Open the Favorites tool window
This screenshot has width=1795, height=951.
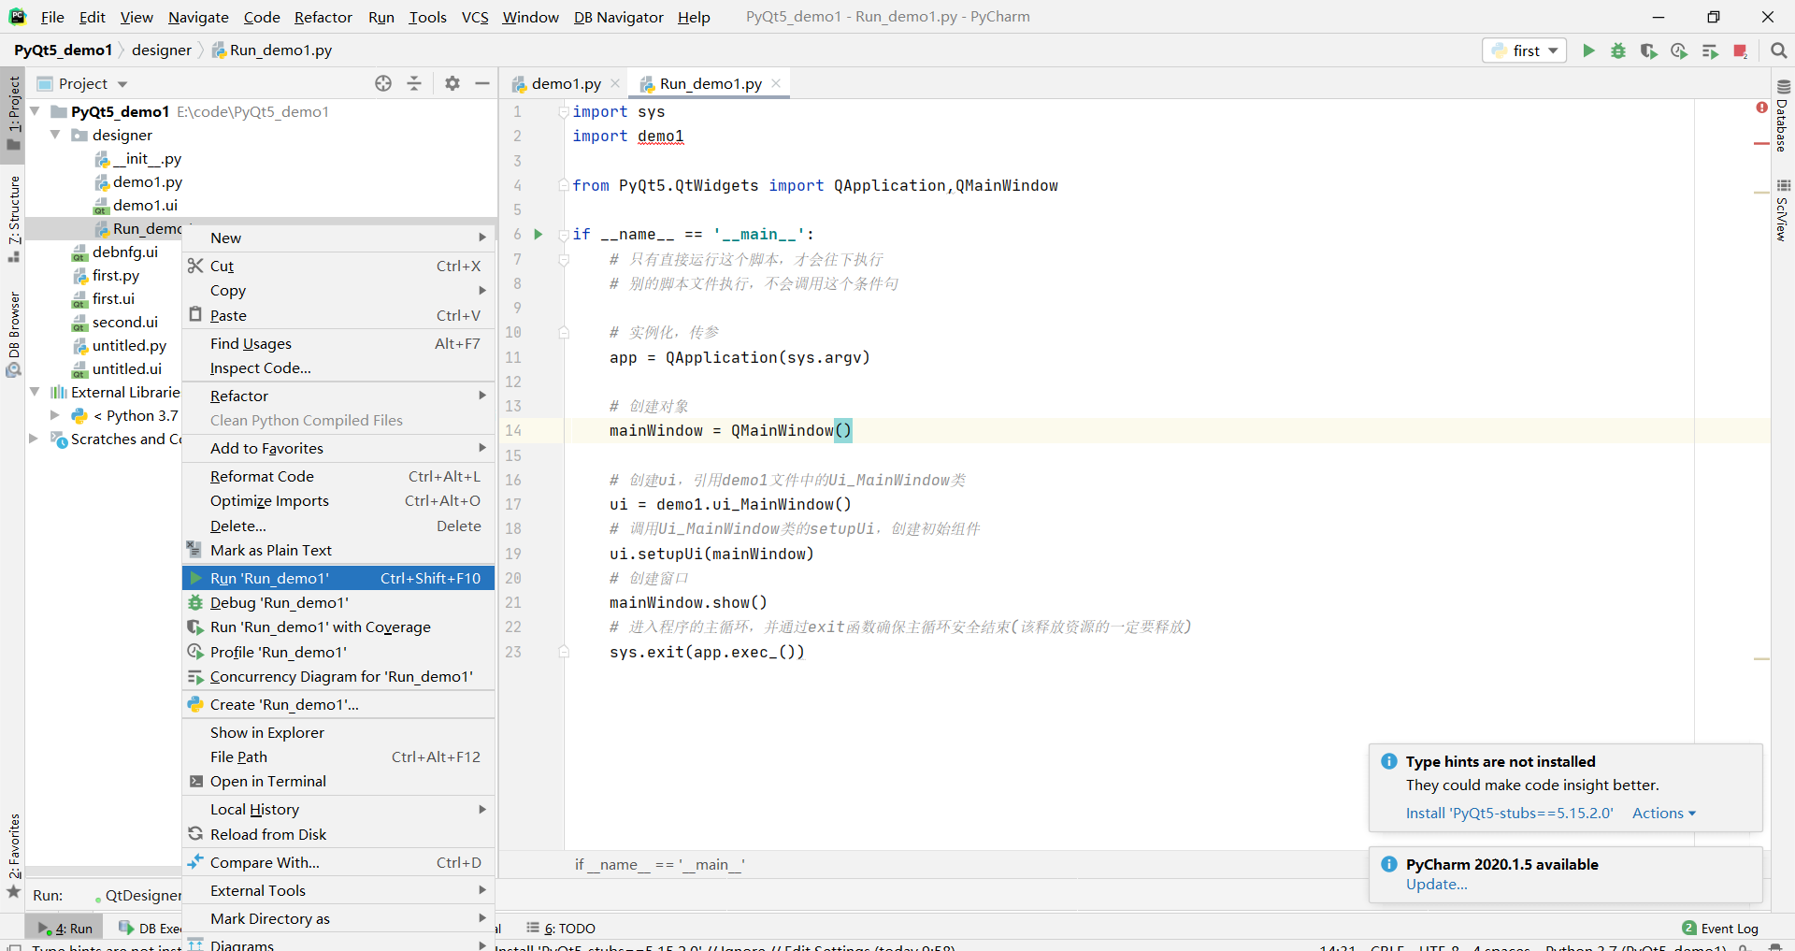tap(13, 855)
